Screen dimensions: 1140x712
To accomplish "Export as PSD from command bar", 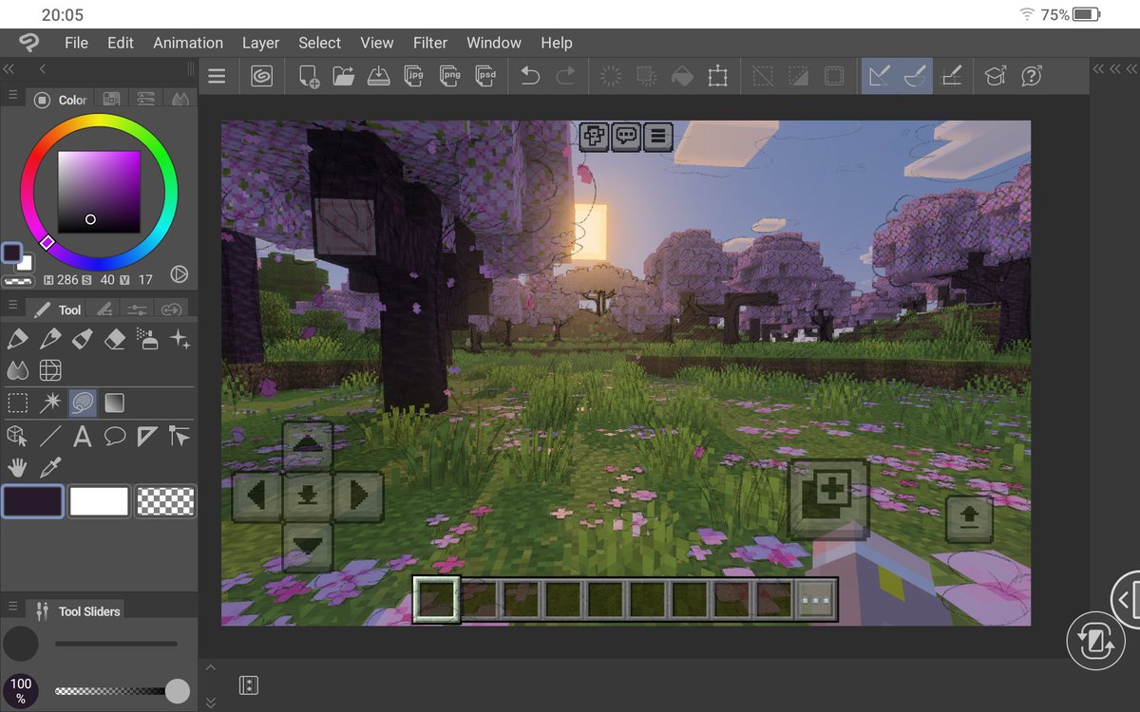I will click(485, 76).
